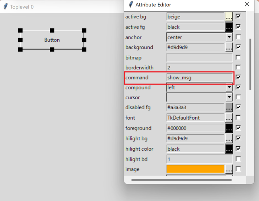Click the background color chooser button
Screen dimensions: 259x201
point(229,47)
